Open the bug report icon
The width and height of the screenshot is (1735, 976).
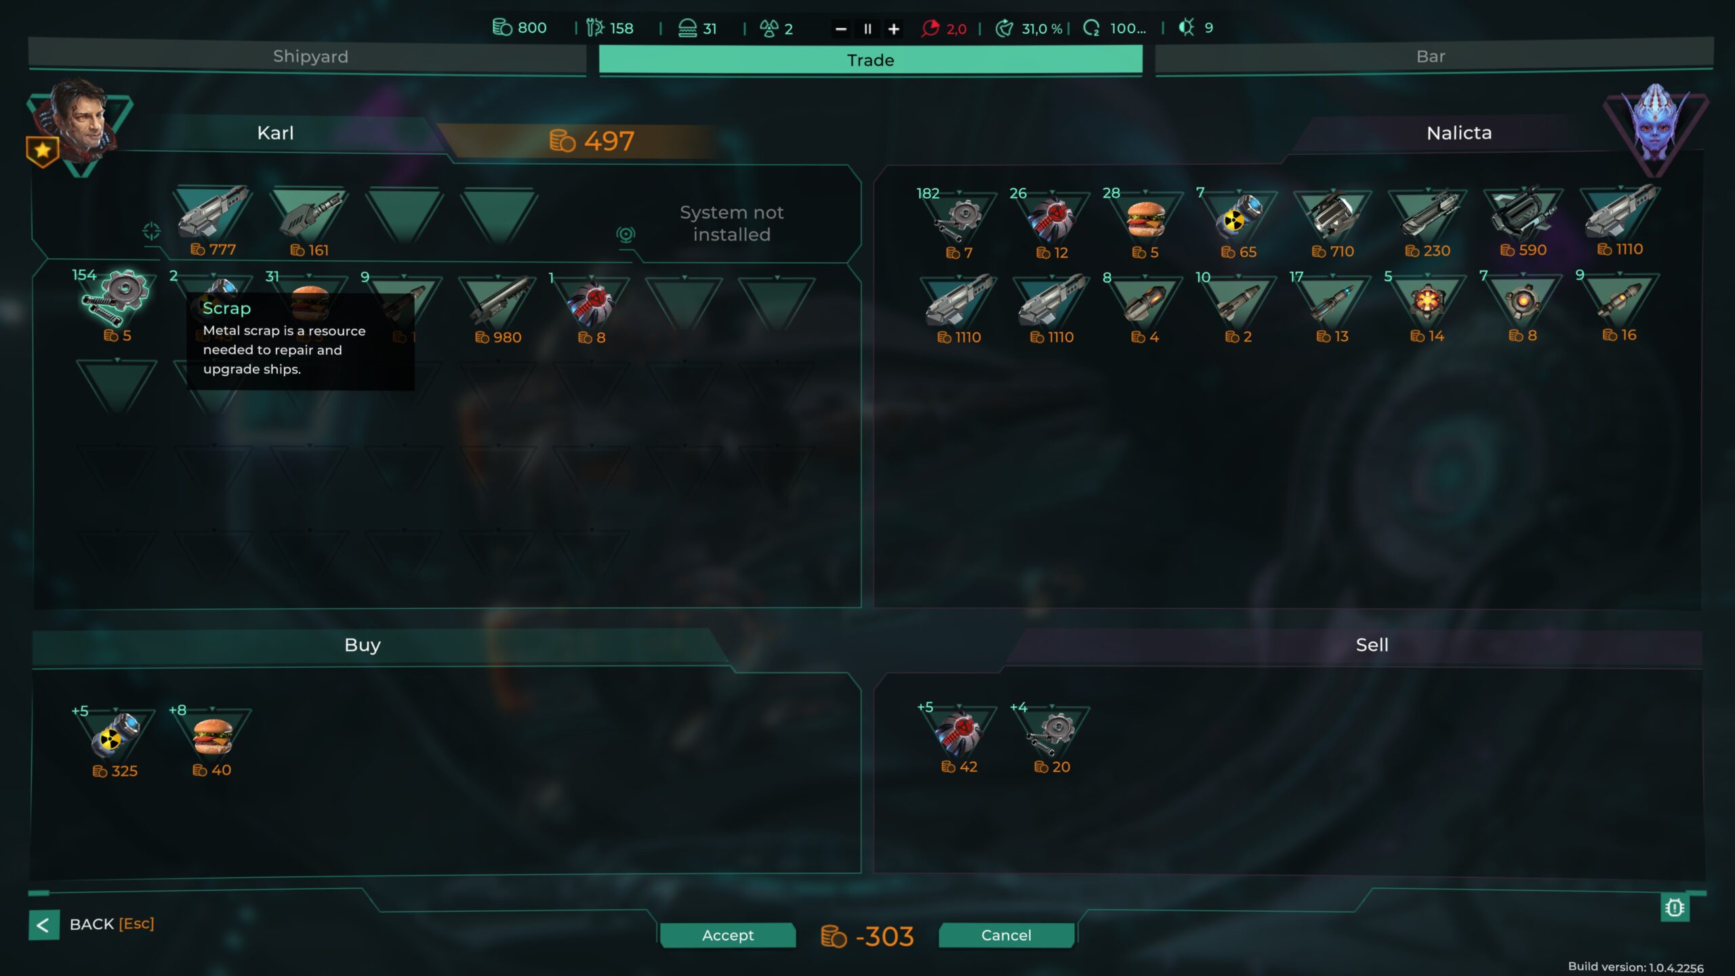click(x=1674, y=908)
